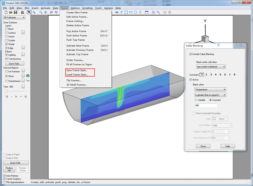The height and width of the screenshot is (186, 253).
Task: Open the 3D Cartesian plot type dropdown
Action: click(14, 17)
